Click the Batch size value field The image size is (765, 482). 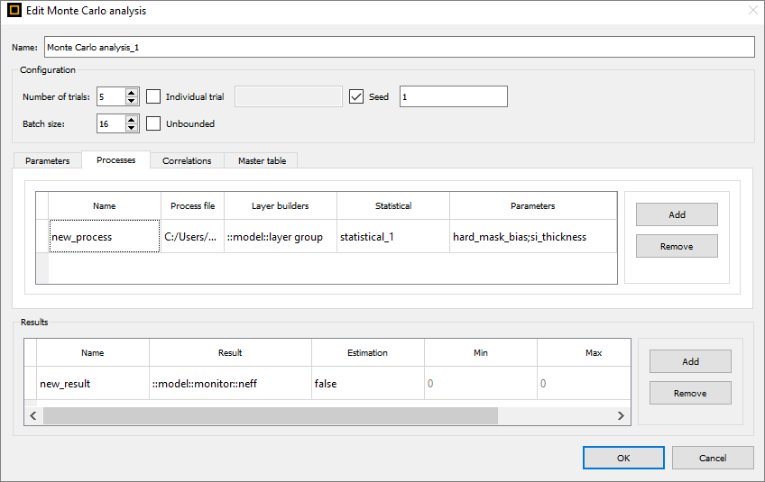pos(111,123)
